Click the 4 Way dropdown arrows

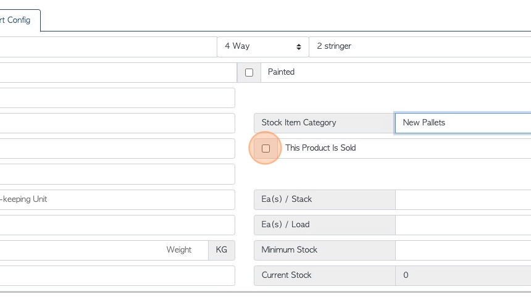(299, 47)
